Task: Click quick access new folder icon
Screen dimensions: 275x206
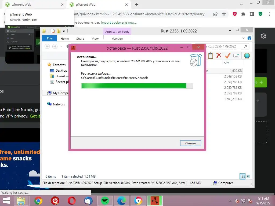Action: tap(59, 31)
